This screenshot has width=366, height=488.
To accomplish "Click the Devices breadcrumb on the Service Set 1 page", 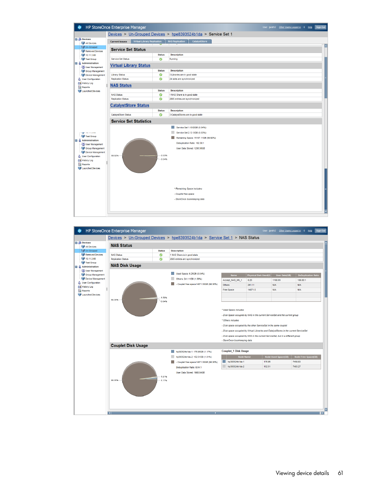I will click(115, 34).
